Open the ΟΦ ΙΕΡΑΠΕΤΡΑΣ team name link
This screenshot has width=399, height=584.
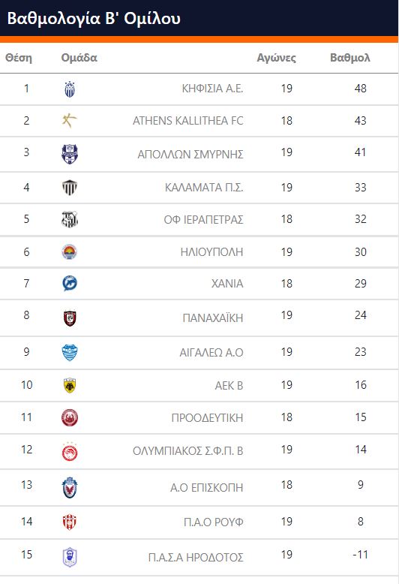(203, 220)
